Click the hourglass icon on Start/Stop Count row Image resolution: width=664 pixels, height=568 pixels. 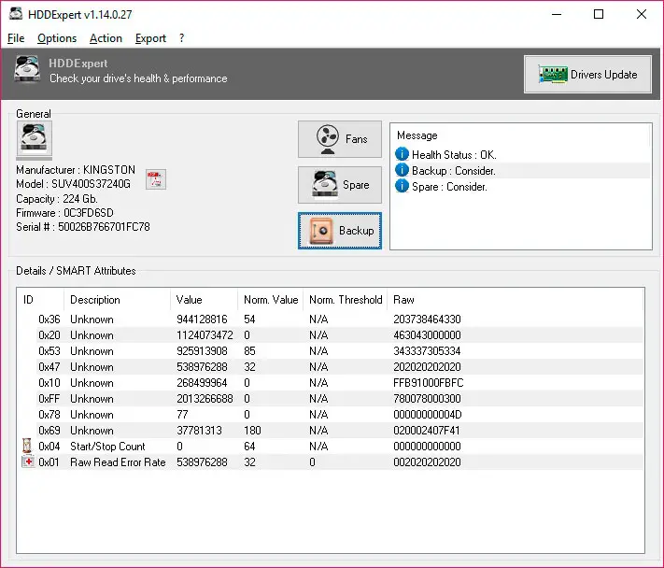click(26, 447)
